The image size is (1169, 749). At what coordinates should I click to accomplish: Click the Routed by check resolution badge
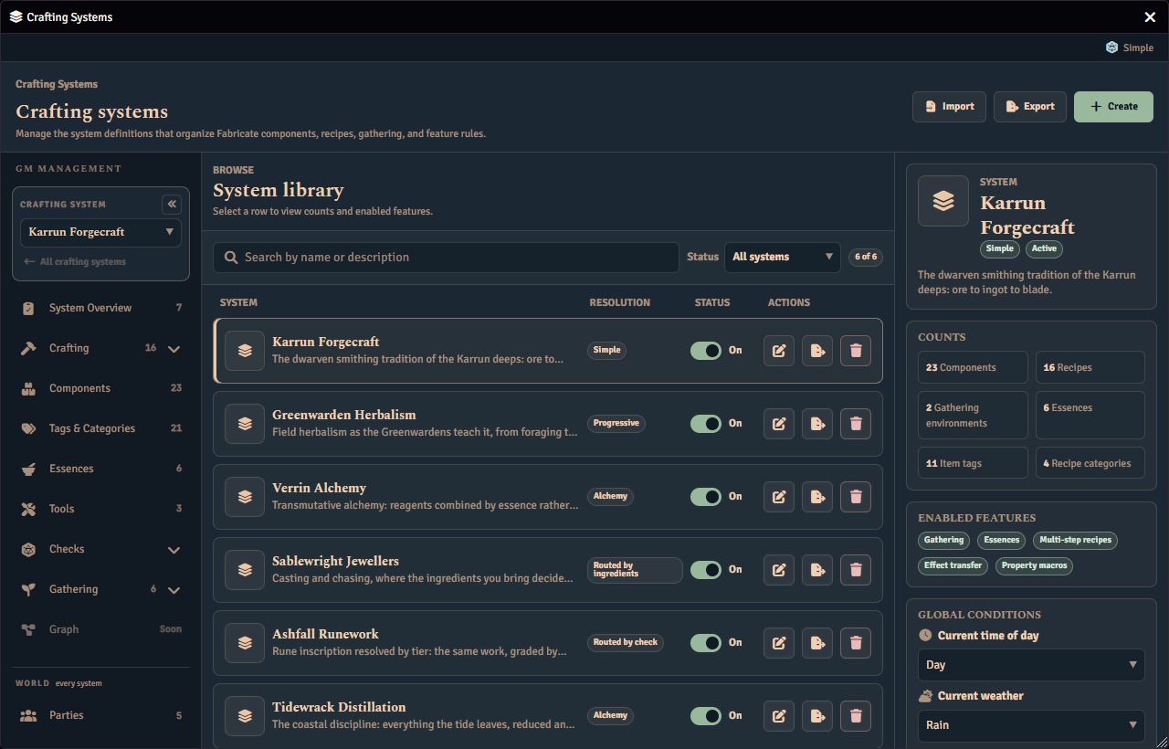point(626,642)
